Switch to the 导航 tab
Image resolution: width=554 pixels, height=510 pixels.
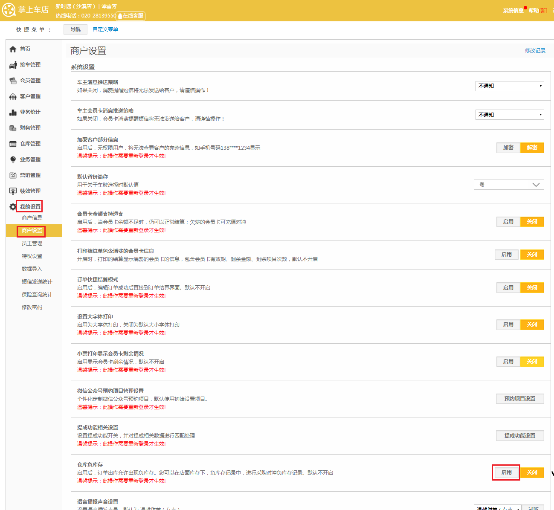(x=75, y=29)
